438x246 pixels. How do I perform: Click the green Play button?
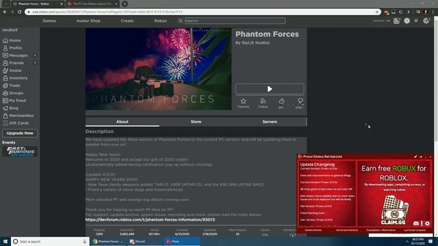(x=270, y=89)
